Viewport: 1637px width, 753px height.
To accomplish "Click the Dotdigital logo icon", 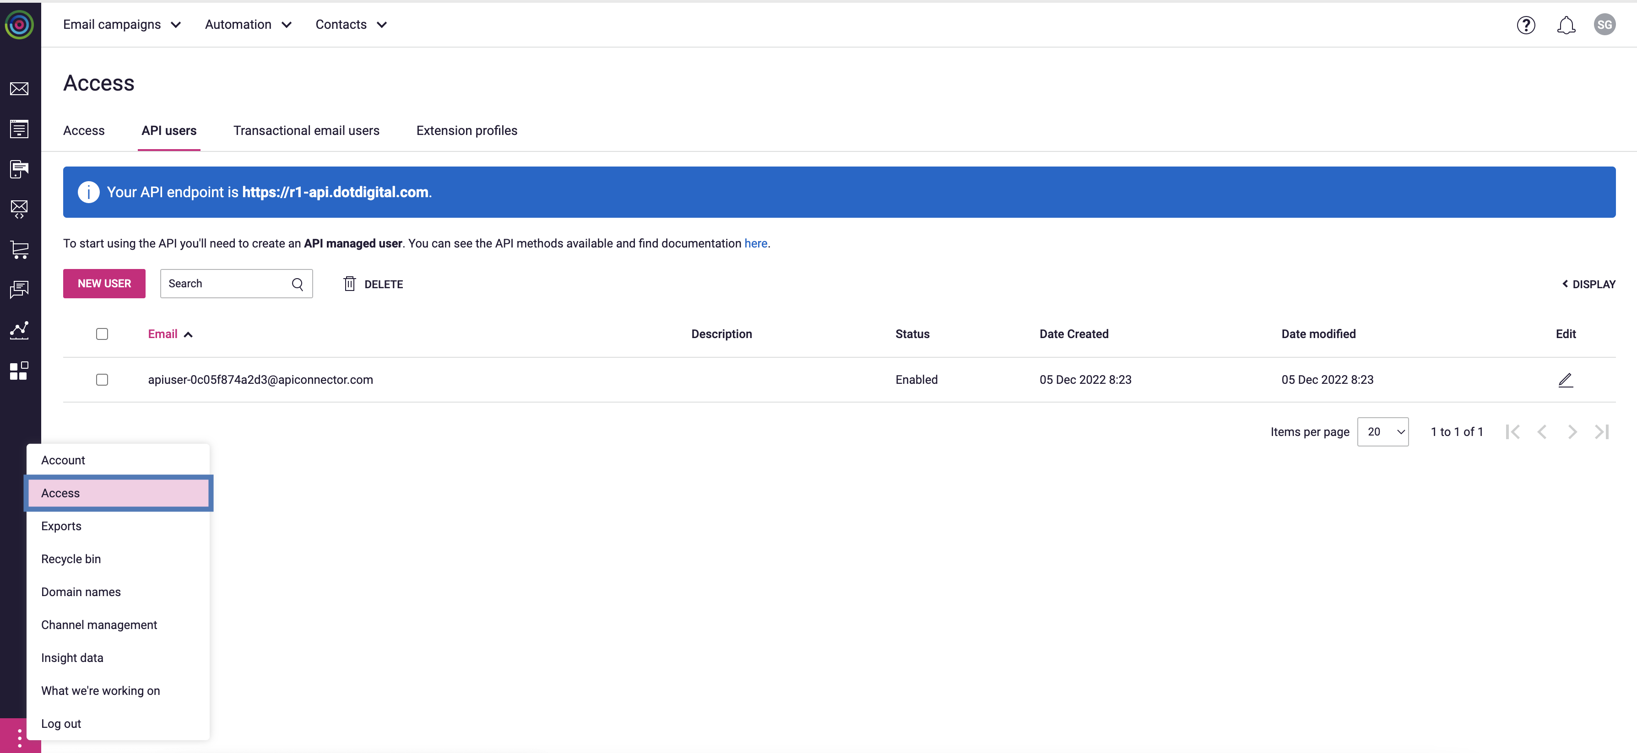I will tap(19, 25).
